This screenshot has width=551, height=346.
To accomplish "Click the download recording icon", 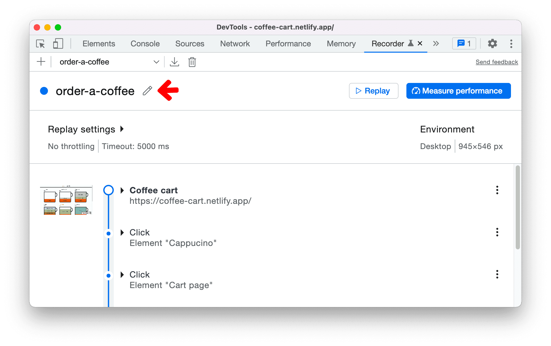I will [x=174, y=62].
